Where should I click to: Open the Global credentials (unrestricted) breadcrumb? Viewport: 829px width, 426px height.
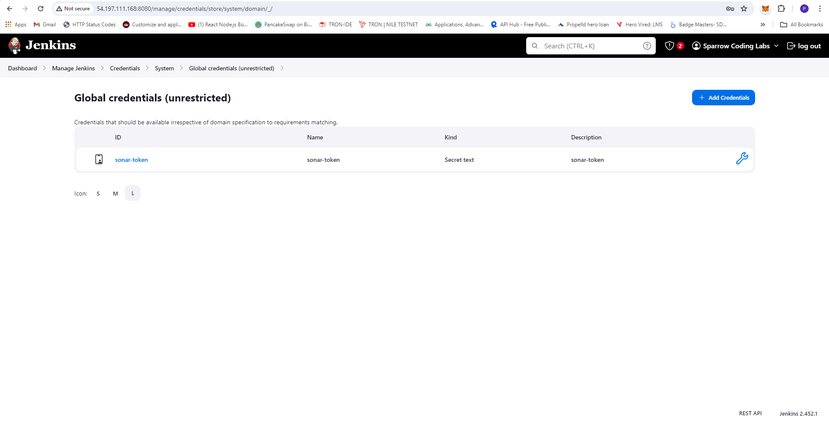click(x=232, y=68)
